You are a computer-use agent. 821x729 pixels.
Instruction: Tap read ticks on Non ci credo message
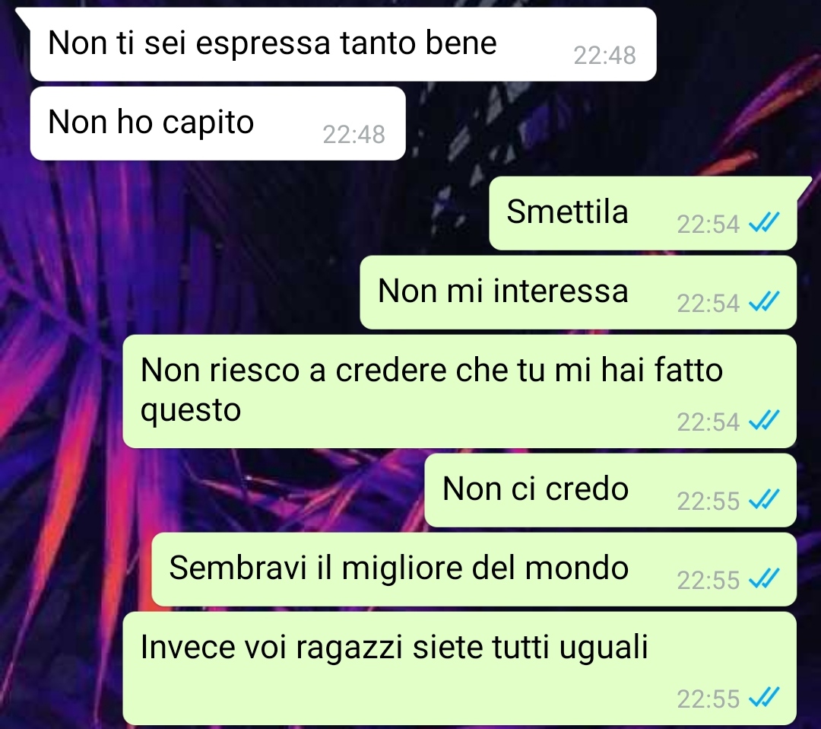(765, 499)
